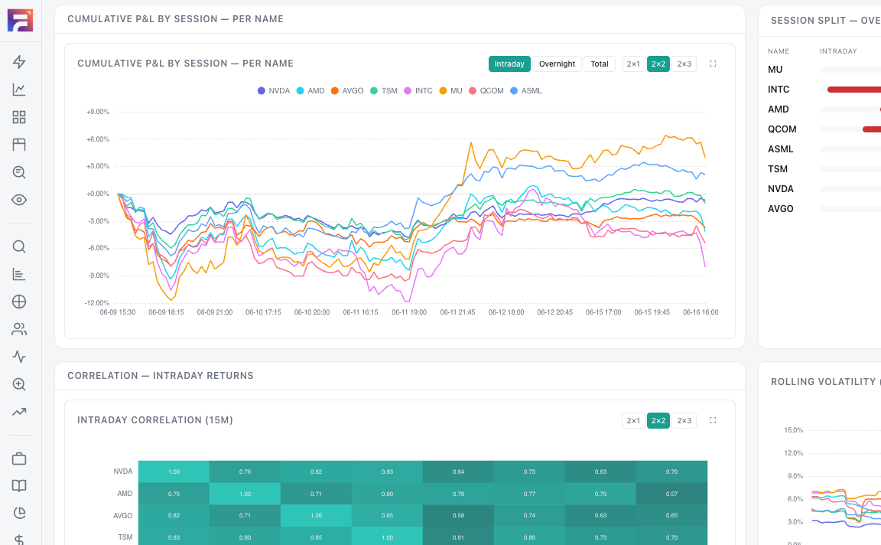Open the four-square grid sidebar icon
Viewport: 881px width, 545px height.
[19, 117]
